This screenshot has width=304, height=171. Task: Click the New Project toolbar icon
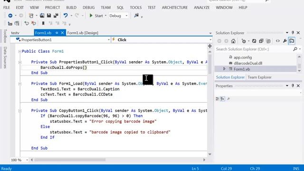(x=31, y=16)
